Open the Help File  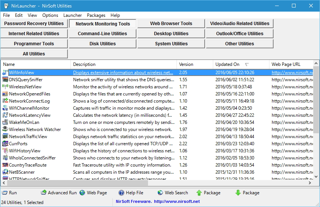pos(131,193)
